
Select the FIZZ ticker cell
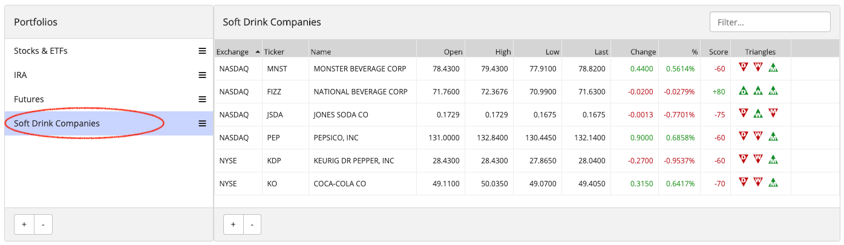[x=285, y=92]
